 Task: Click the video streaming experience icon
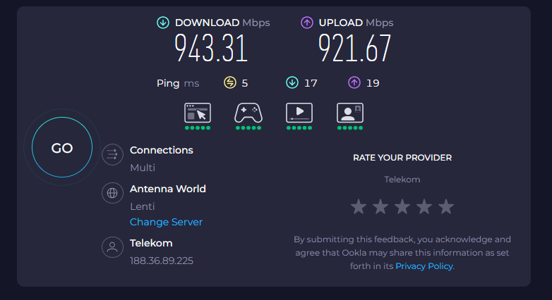(299, 113)
